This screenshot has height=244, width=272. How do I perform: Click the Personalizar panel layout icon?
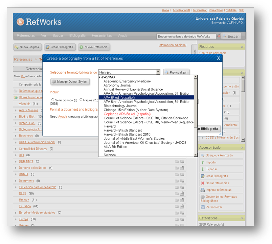(x=202, y=207)
